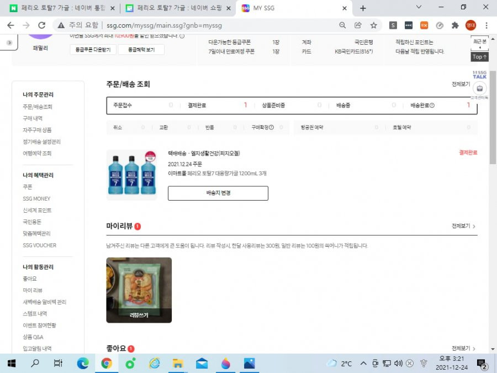Expand the tab search chevron
The image size is (497, 373).
tap(419, 7)
